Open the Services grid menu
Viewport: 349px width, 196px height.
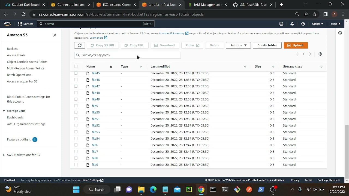point(26,24)
